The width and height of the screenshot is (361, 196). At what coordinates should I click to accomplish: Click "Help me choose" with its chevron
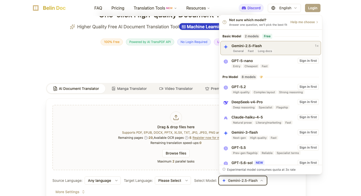point(304,22)
